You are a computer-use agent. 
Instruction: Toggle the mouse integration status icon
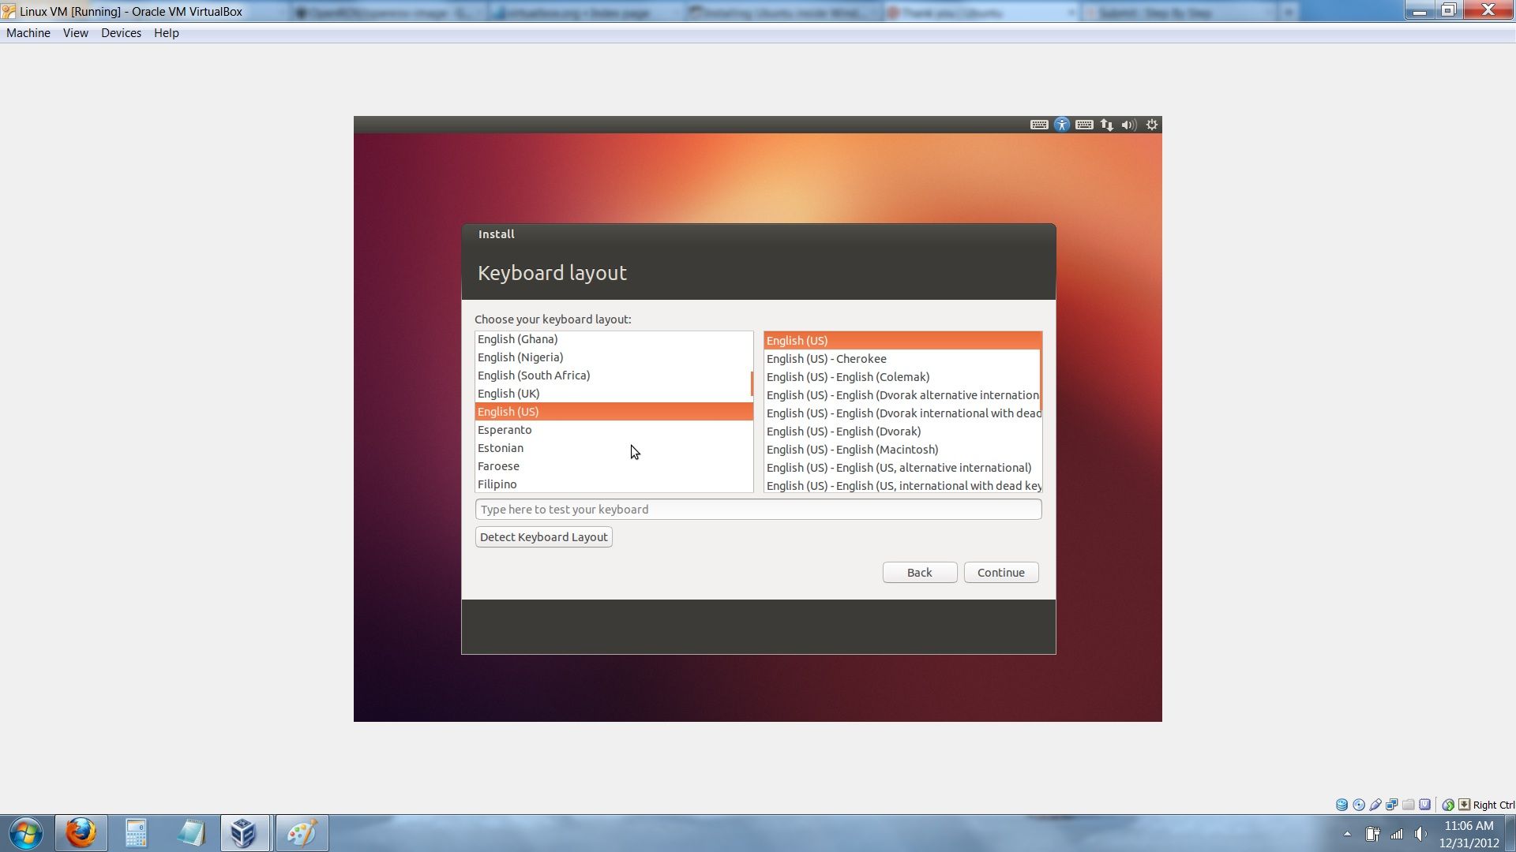pyautogui.click(x=1449, y=804)
